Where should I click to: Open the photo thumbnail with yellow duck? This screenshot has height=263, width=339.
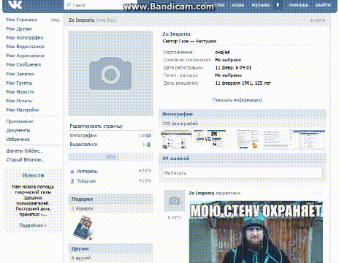tap(248, 140)
